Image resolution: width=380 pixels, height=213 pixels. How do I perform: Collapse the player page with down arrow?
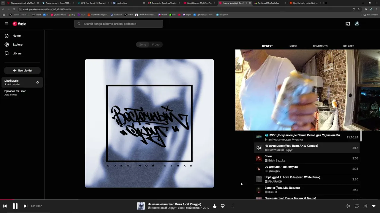pos(374,206)
